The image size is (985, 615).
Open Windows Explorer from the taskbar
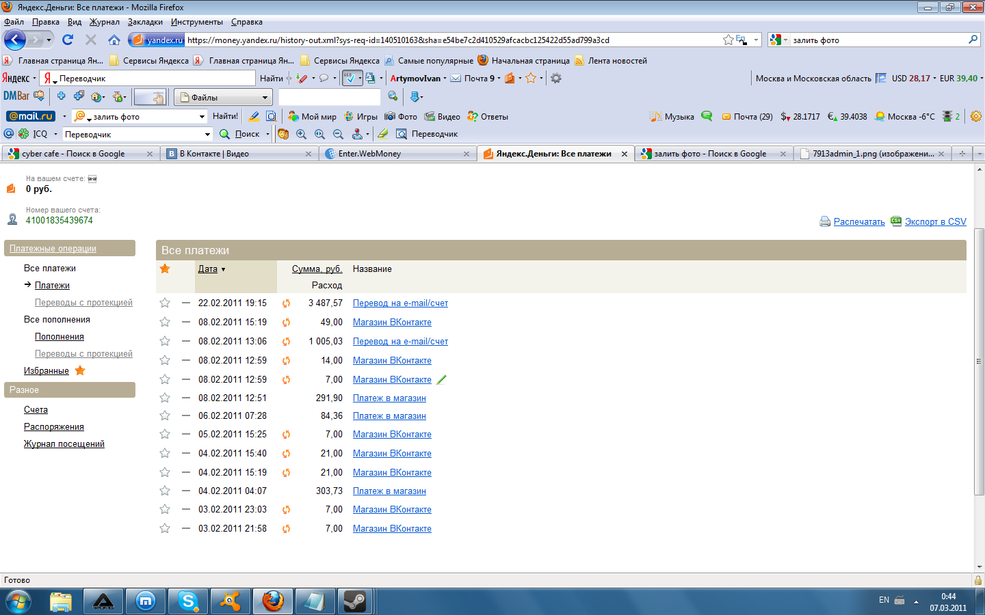(x=61, y=601)
